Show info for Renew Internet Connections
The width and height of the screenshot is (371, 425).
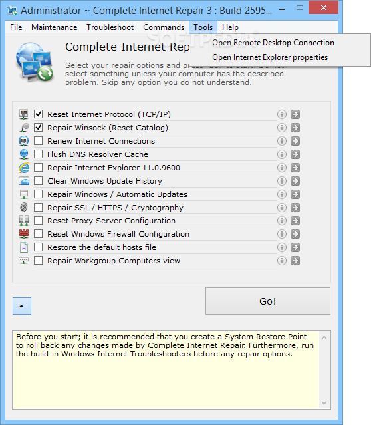pyautogui.click(x=281, y=141)
